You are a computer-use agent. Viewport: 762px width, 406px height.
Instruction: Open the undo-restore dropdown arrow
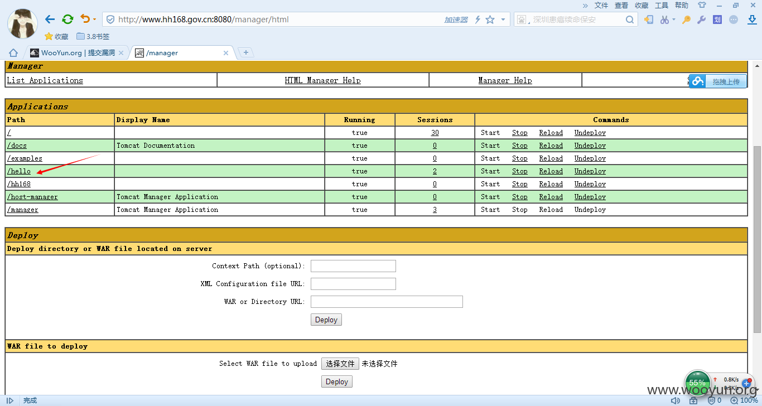(x=94, y=20)
